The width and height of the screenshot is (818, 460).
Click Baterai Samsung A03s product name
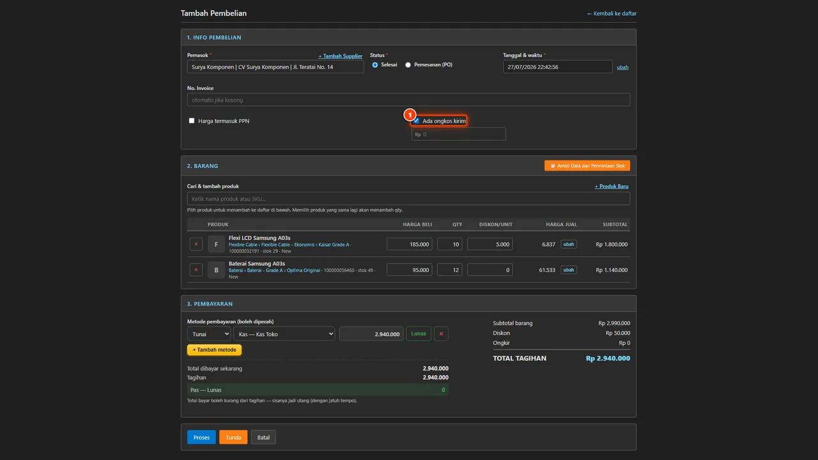coord(257,263)
